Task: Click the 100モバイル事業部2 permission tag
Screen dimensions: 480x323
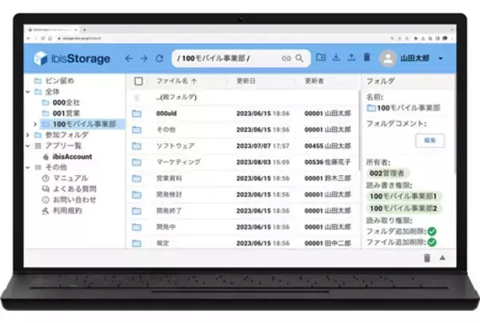Action: point(403,209)
